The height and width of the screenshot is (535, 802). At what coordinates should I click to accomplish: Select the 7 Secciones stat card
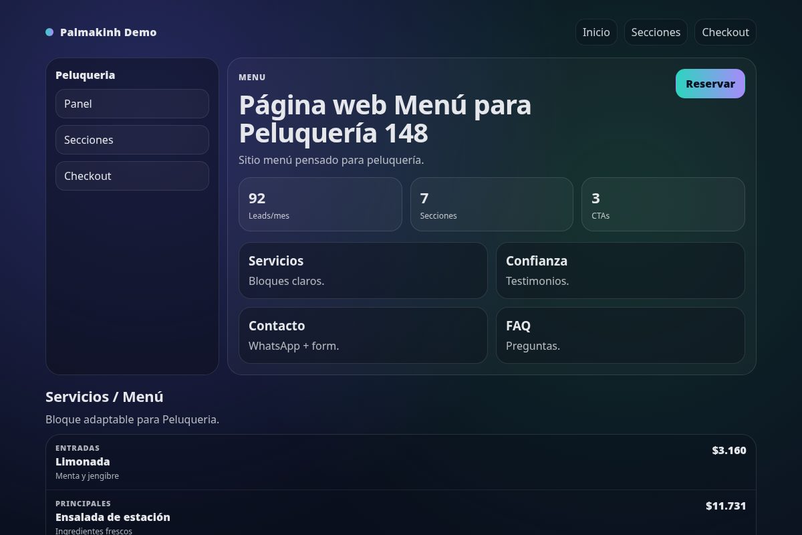[x=492, y=204]
